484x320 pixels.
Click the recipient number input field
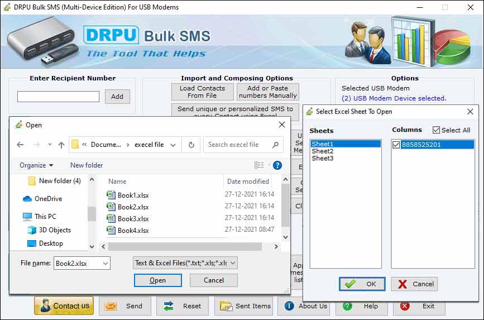pyautogui.click(x=59, y=97)
